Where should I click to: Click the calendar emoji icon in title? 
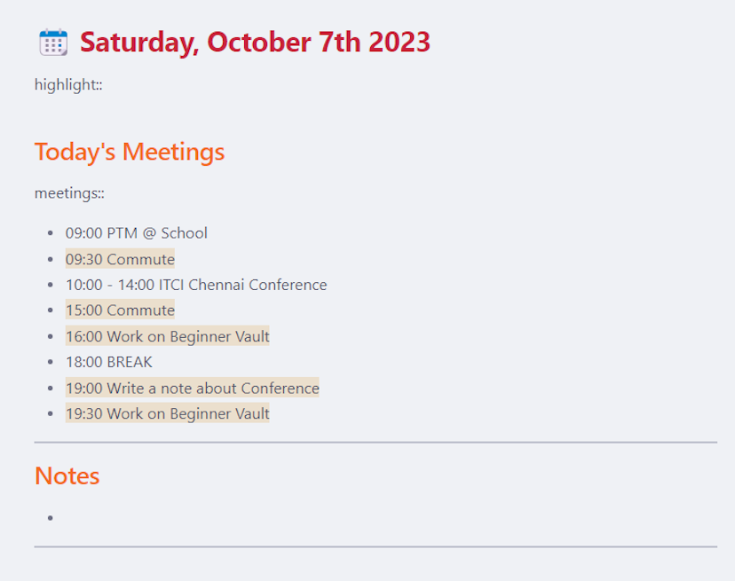53,43
